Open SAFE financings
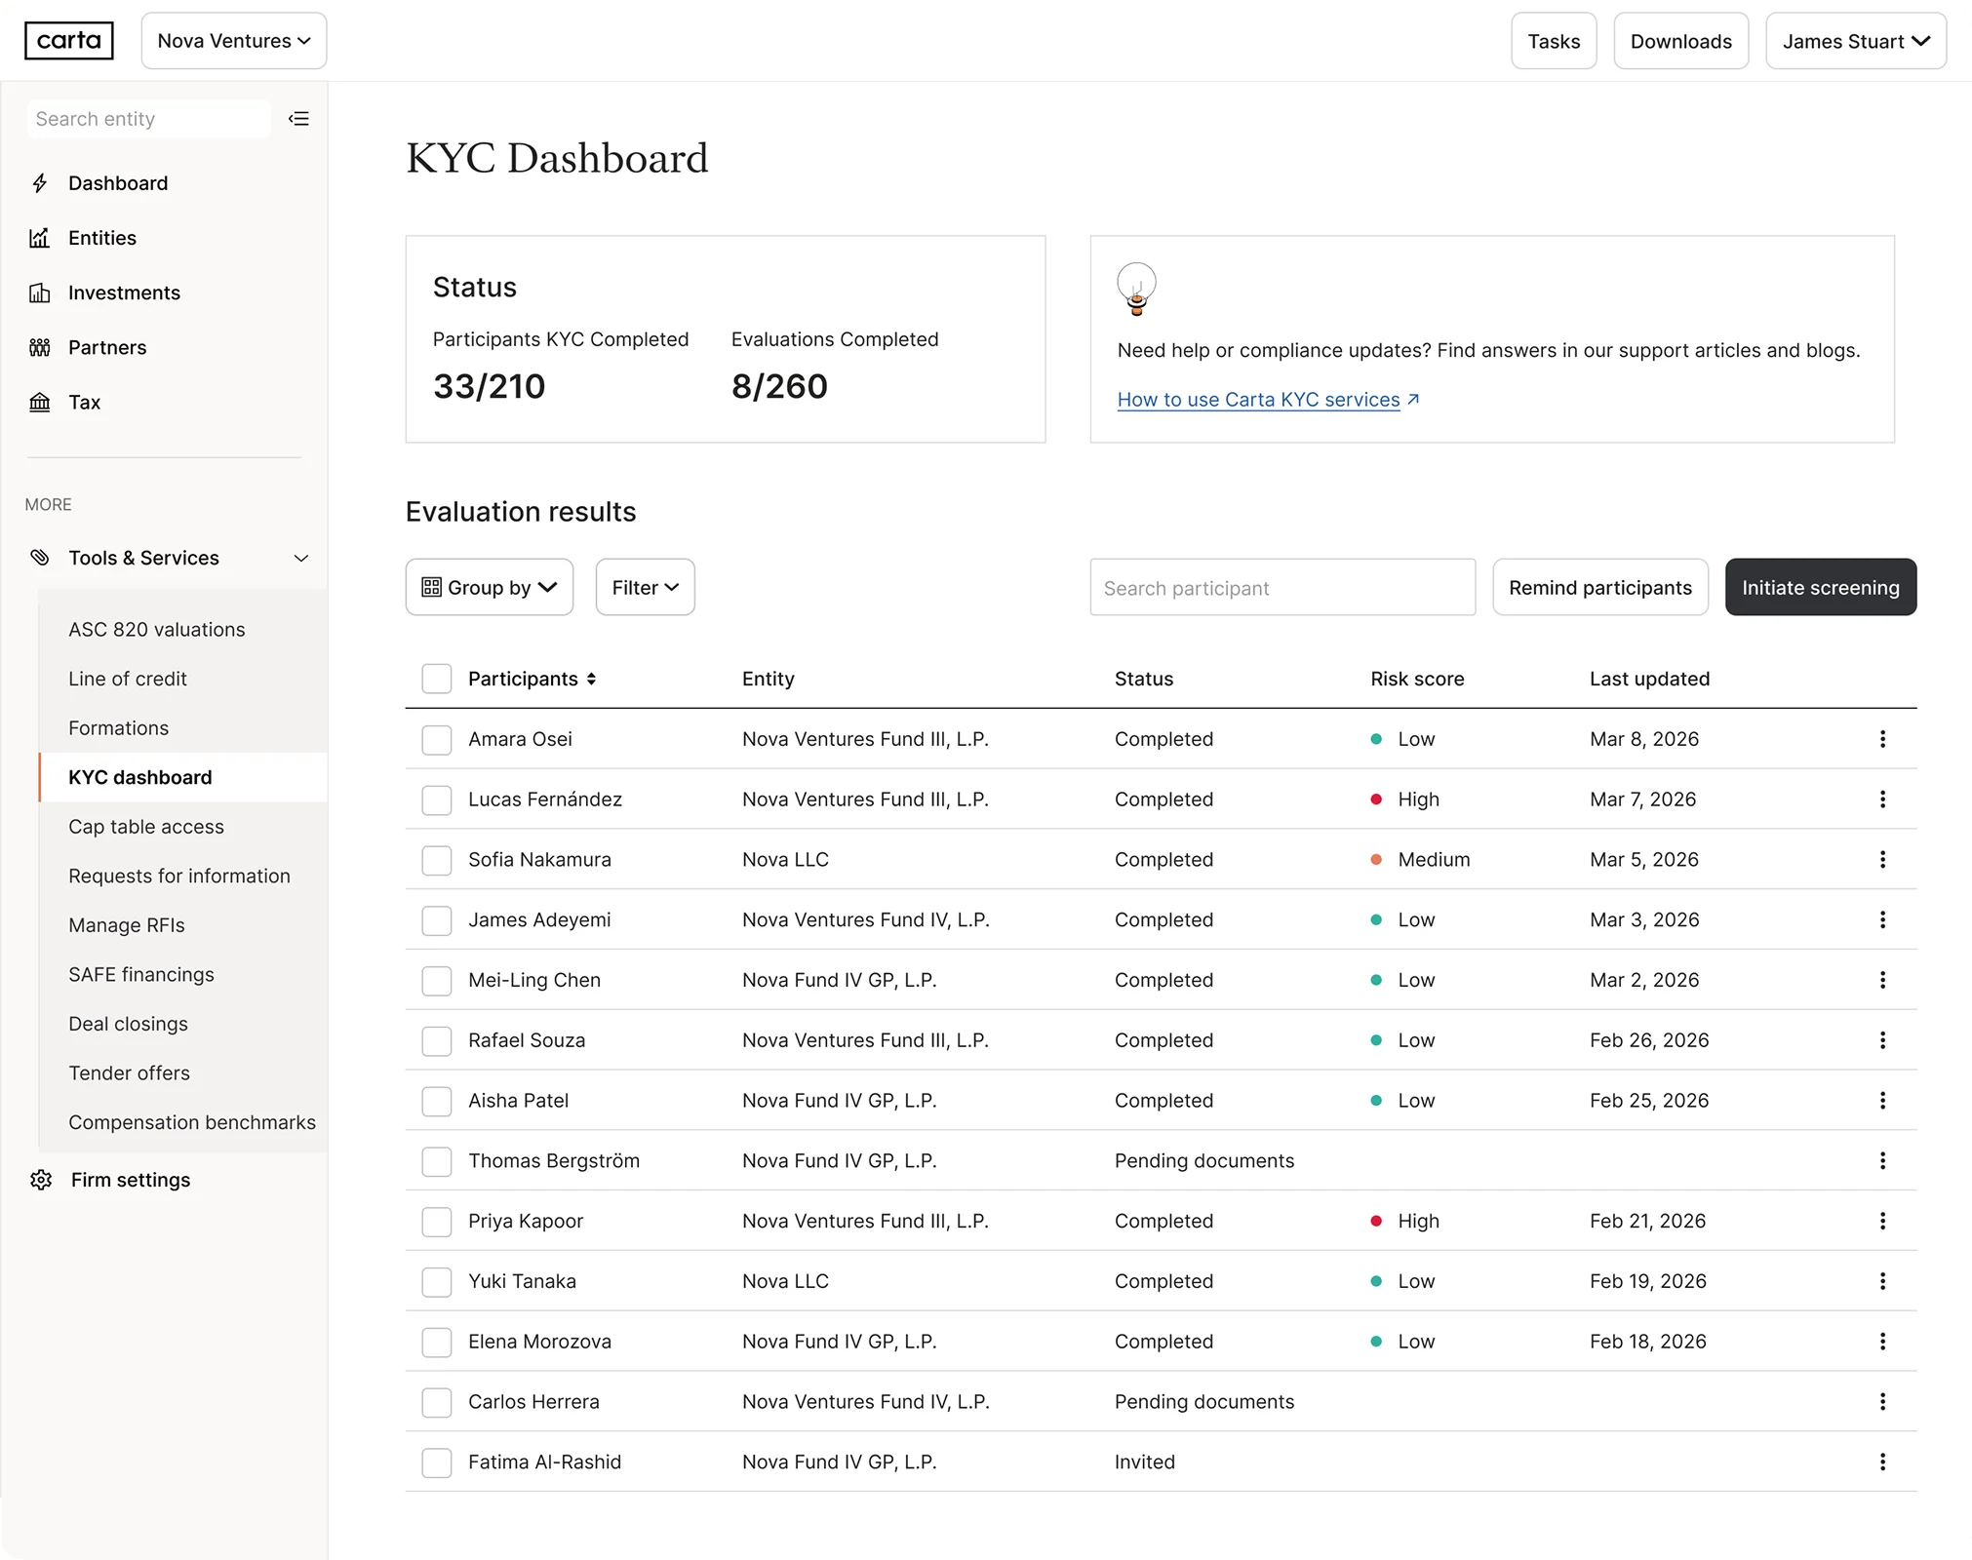1972x1560 pixels. tap(141, 974)
